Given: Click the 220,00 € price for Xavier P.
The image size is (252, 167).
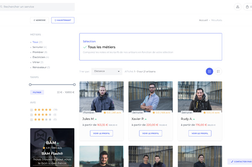Looking at the screenshot, I should coord(152,125).
